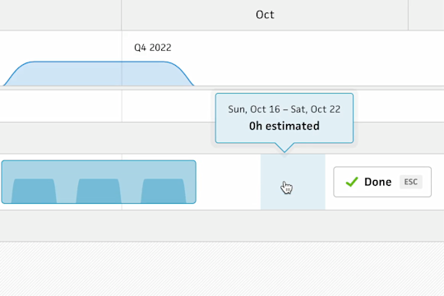Click the first hump in the allocation bar
The height and width of the screenshot is (296, 444).
tap(34, 191)
